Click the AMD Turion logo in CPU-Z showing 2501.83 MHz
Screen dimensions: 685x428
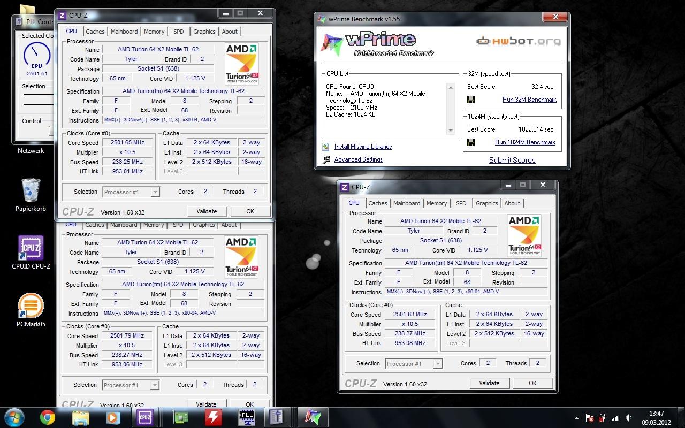[524, 235]
